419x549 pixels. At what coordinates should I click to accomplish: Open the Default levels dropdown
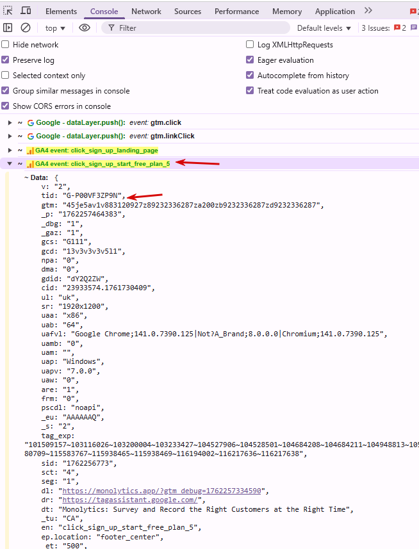(324, 28)
